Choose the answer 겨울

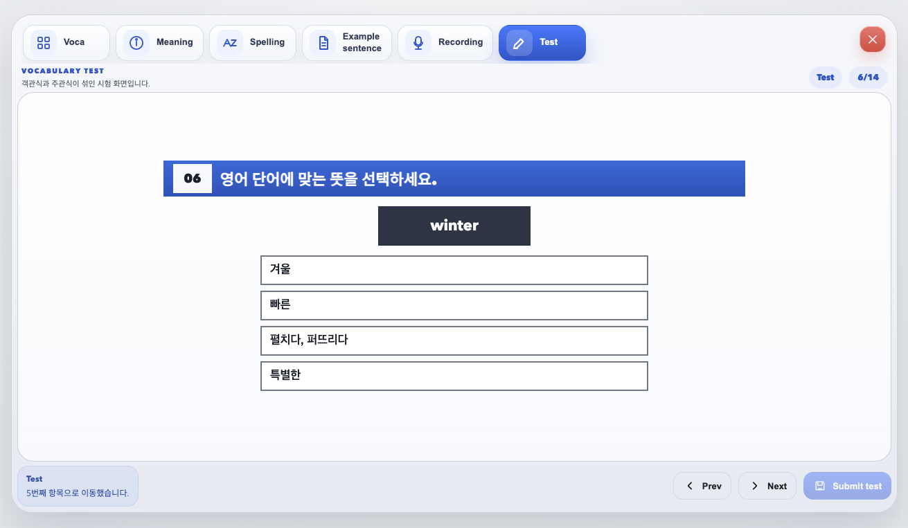(454, 270)
